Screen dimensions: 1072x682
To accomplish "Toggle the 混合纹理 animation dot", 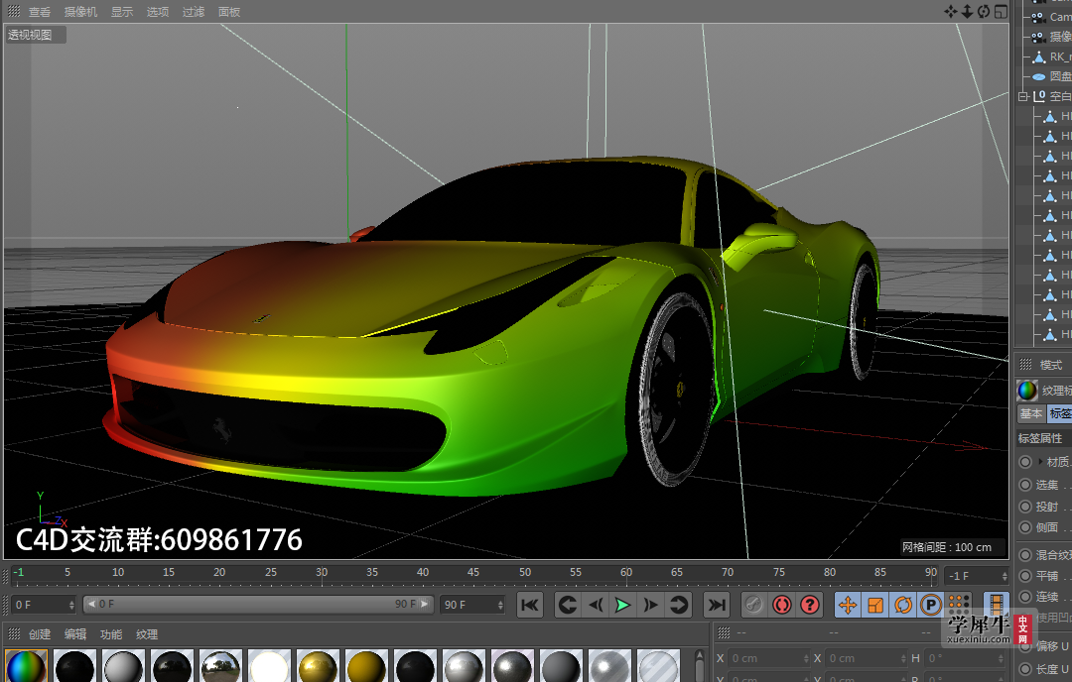I will click(x=1024, y=555).
